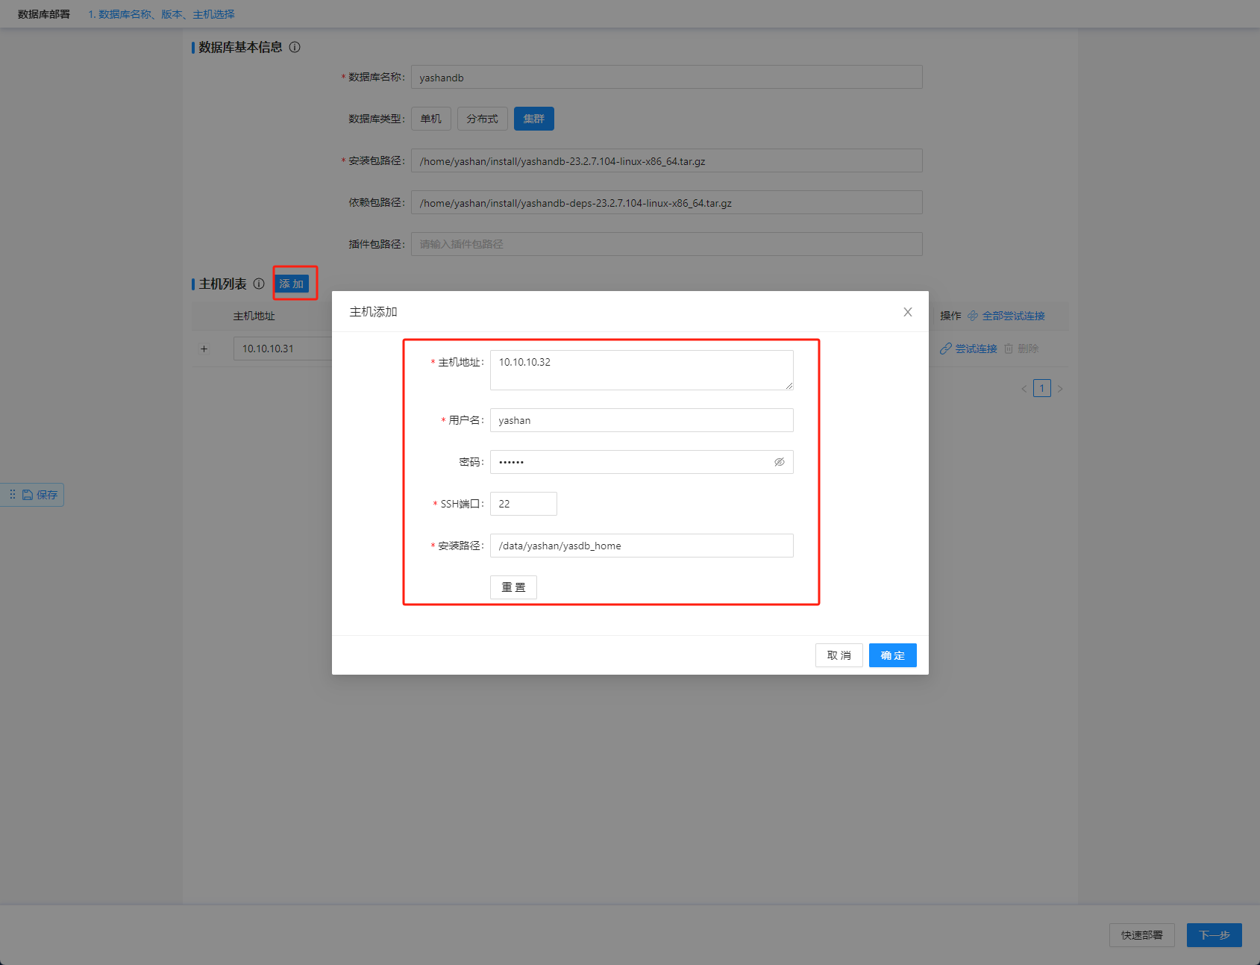This screenshot has height=965, width=1260.
Task: Click the 安装包路径 input field
Action: click(667, 160)
